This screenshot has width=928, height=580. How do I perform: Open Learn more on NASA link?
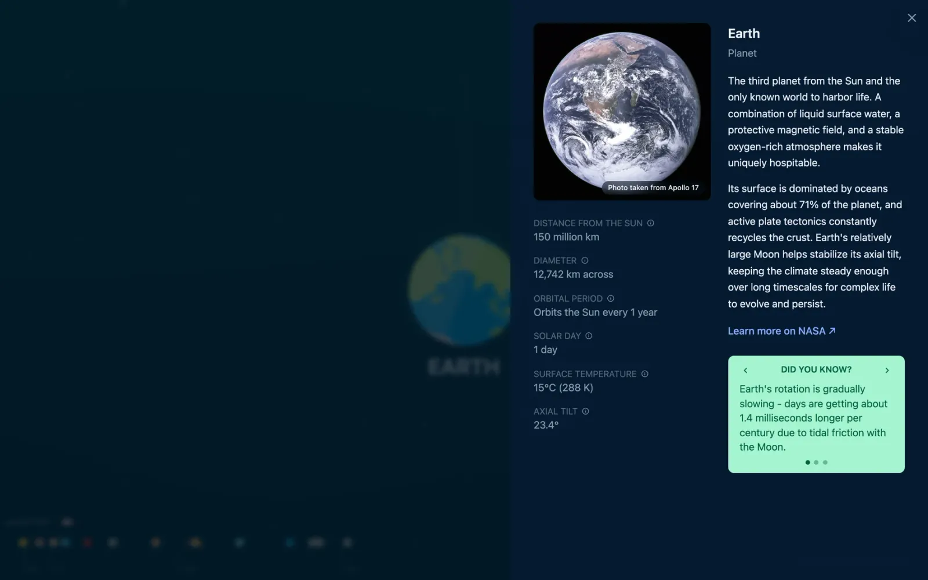point(782,331)
